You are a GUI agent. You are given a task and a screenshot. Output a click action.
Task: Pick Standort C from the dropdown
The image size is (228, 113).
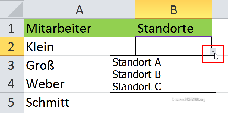pyautogui.click(x=137, y=86)
